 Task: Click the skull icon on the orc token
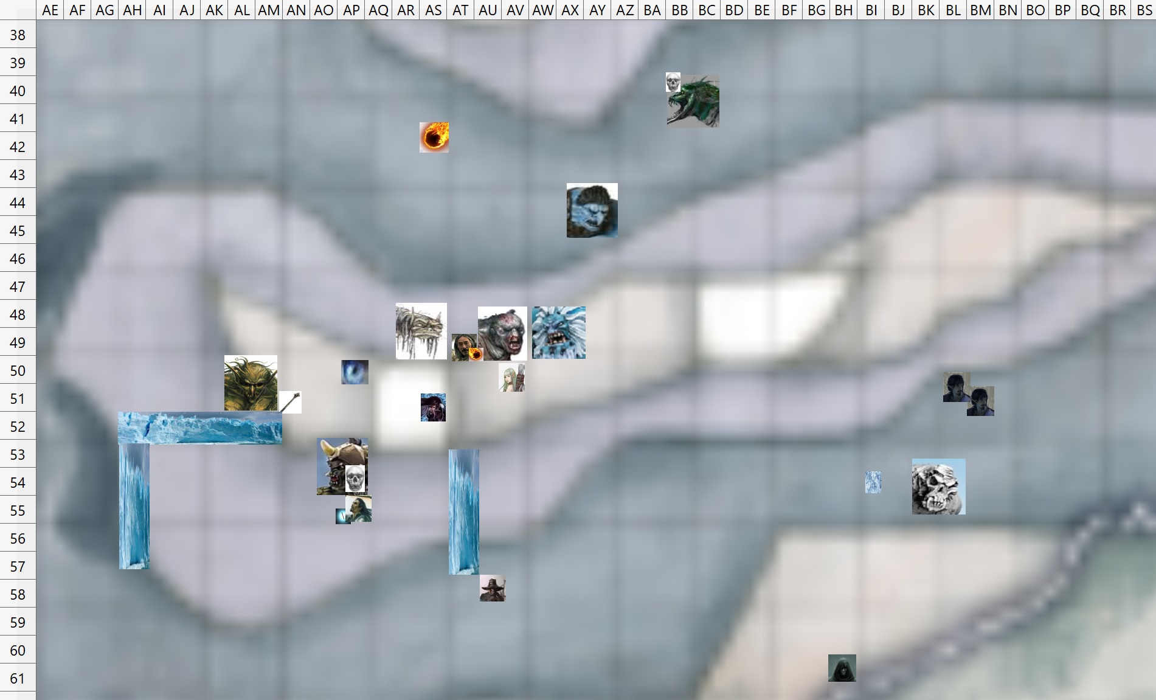click(x=355, y=479)
